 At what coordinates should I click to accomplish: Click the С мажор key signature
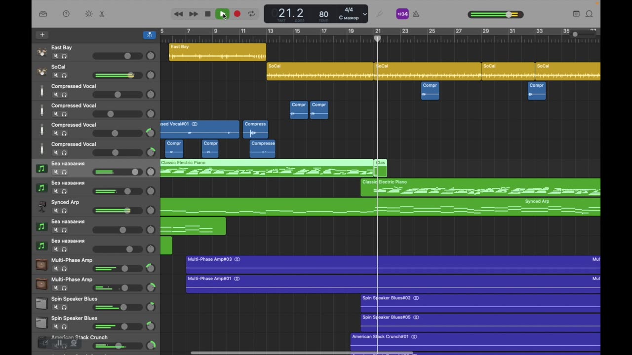click(349, 18)
